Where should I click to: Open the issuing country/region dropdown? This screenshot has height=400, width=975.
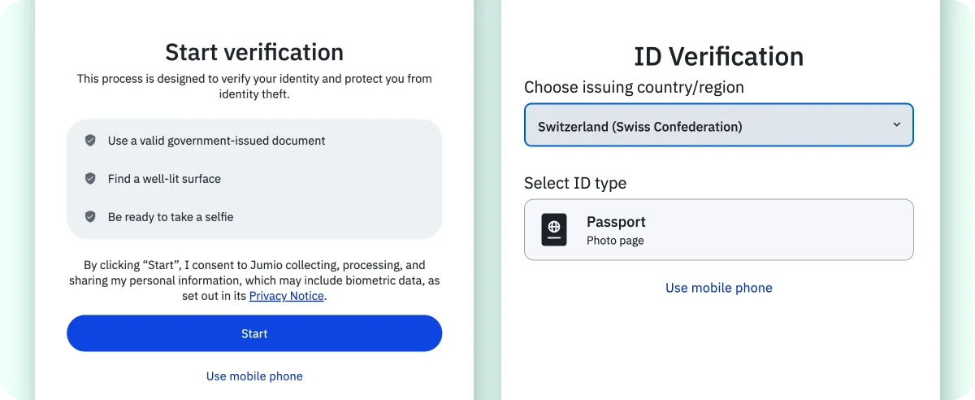(719, 125)
